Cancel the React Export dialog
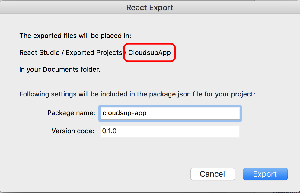This screenshot has height=193, width=300. coord(212,174)
